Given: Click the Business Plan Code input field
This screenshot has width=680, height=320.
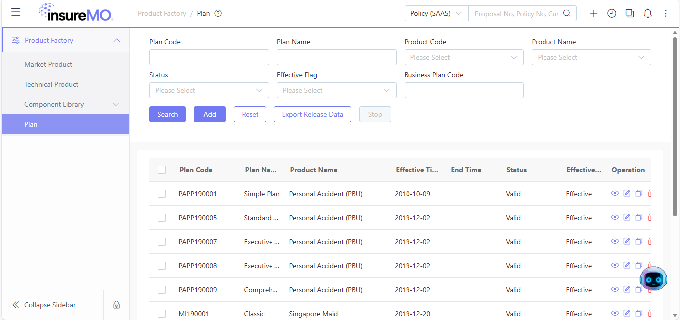Looking at the screenshot, I should [x=464, y=90].
